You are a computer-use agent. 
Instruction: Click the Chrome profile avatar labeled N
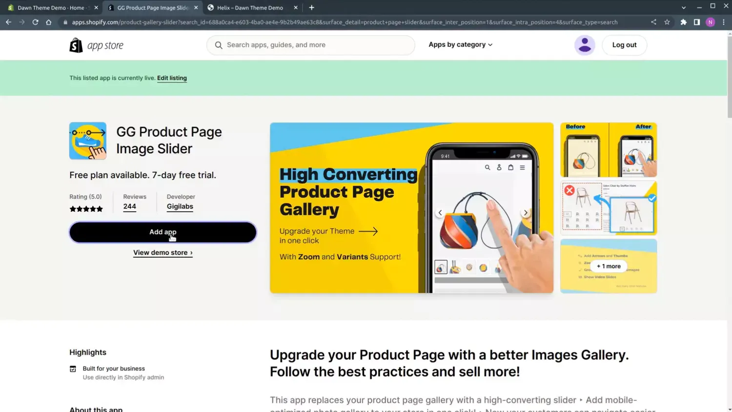[x=710, y=22]
